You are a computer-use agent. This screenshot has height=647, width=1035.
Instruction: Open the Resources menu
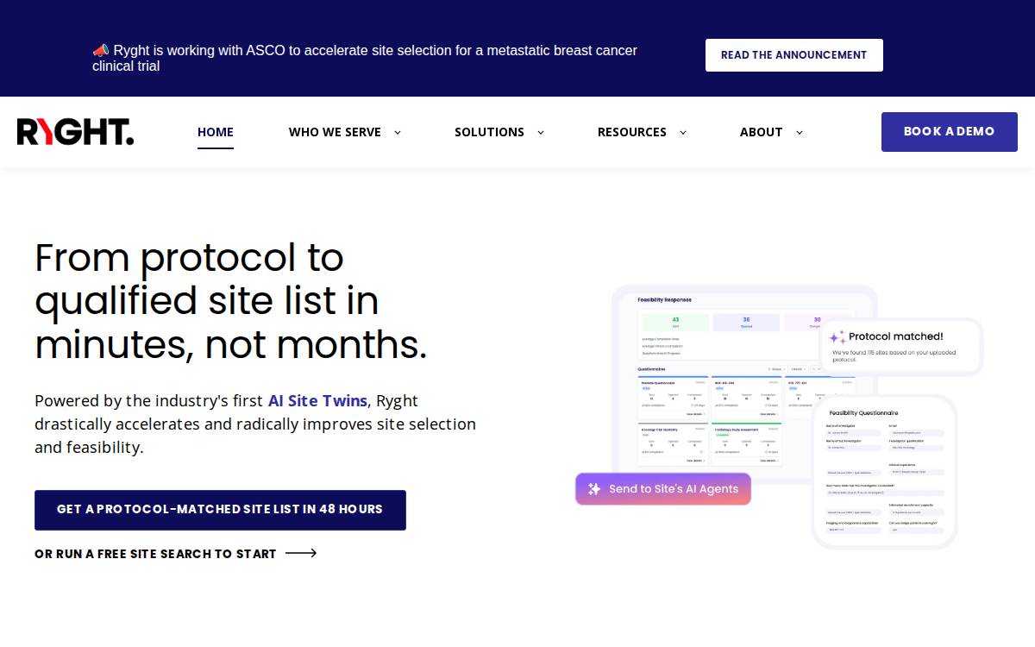coord(632,132)
